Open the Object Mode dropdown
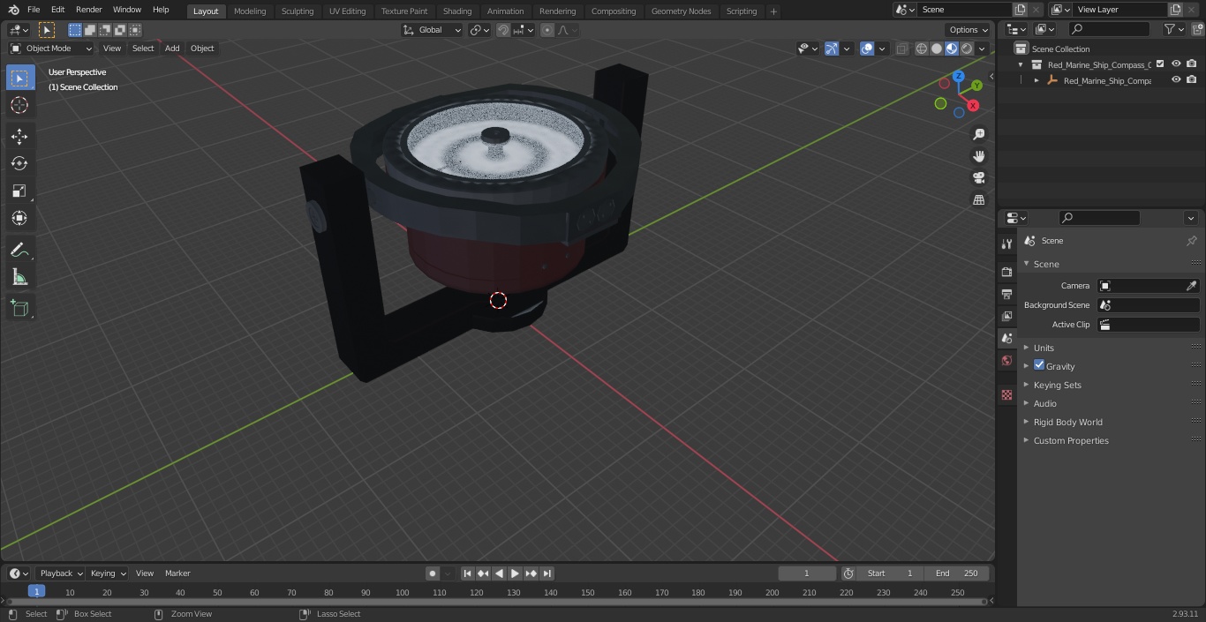Screen dimensions: 1206x622 point(51,49)
